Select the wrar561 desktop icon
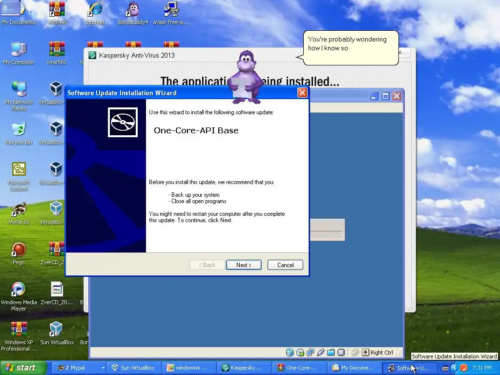This screenshot has height=375, width=500. coord(57,53)
